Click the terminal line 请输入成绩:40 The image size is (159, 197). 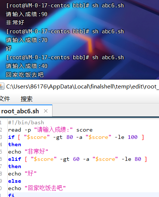coord(27,66)
